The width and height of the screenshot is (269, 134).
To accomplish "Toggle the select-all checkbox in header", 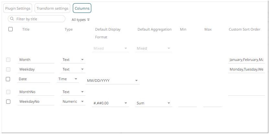I will 10,29.
